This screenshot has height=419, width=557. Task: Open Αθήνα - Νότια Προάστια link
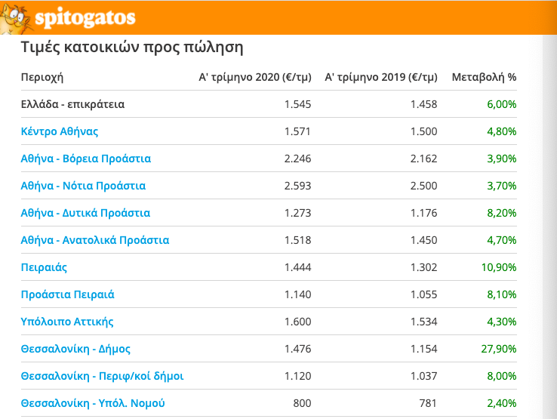tap(83, 186)
